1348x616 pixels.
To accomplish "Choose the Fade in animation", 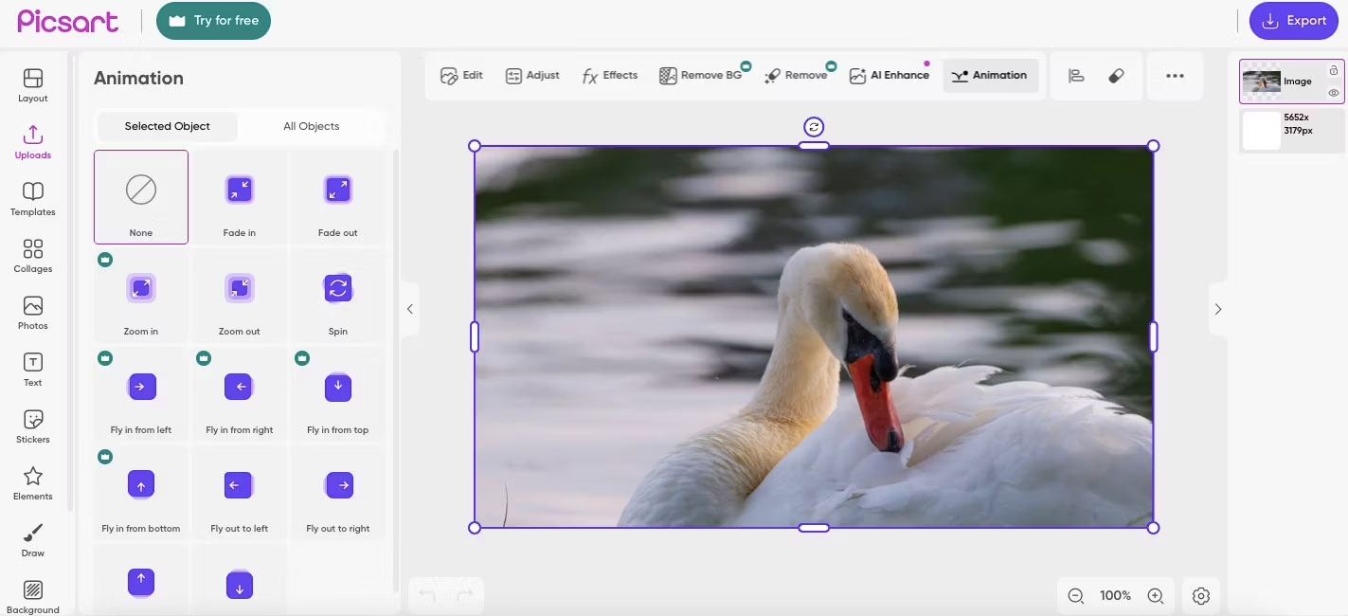I will click(240, 197).
